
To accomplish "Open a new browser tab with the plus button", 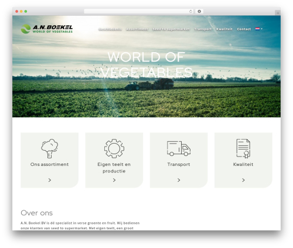I will (x=278, y=13).
